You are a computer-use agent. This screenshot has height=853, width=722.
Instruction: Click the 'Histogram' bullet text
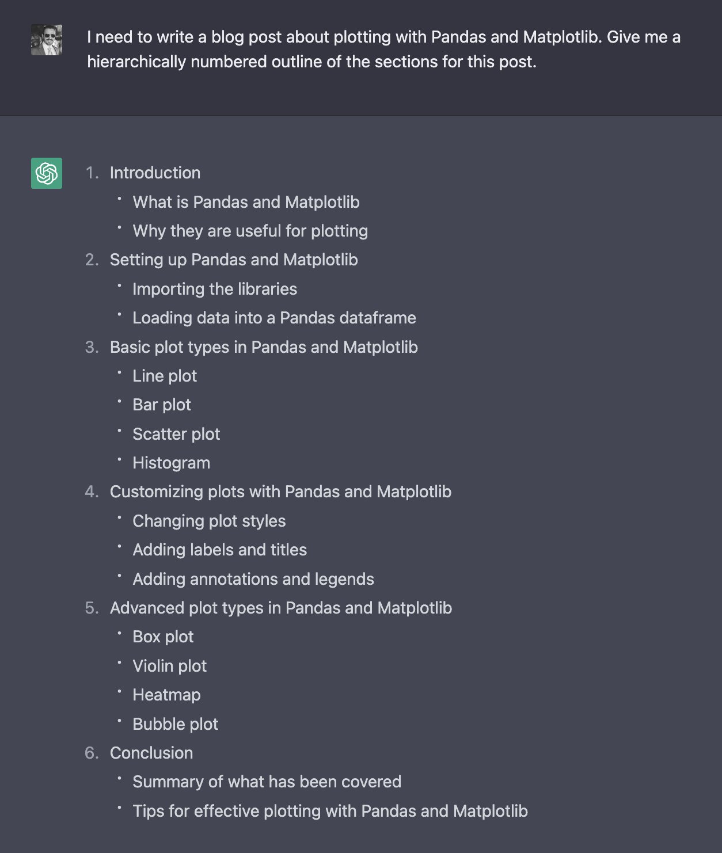tap(171, 463)
